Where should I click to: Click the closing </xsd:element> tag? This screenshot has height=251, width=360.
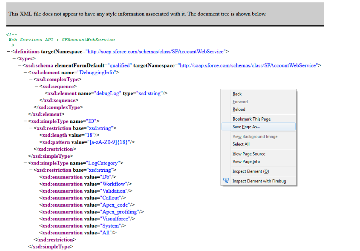coord(46,114)
